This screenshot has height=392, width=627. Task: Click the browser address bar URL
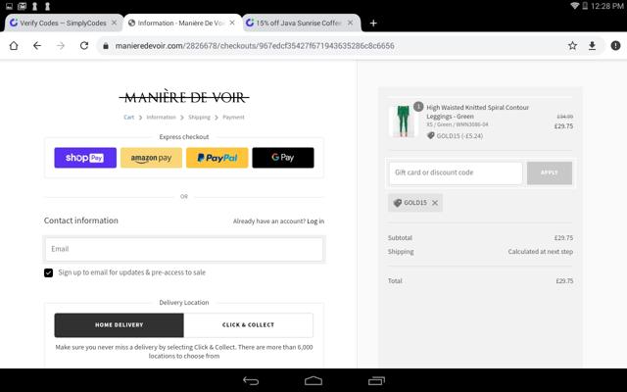(x=255, y=46)
